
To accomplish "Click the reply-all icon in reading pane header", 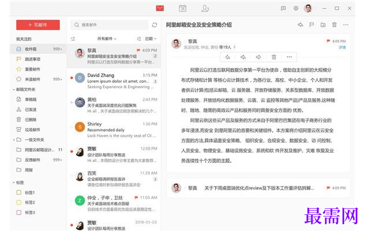I will pyautogui.click(x=300, y=25).
